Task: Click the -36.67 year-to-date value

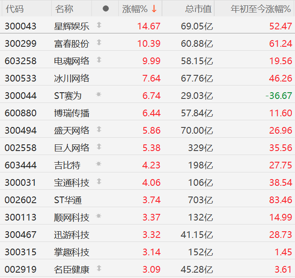Action: (278, 96)
